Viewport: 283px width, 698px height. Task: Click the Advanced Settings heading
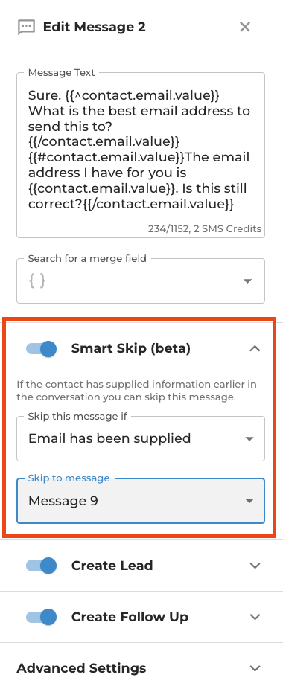pos(81,669)
